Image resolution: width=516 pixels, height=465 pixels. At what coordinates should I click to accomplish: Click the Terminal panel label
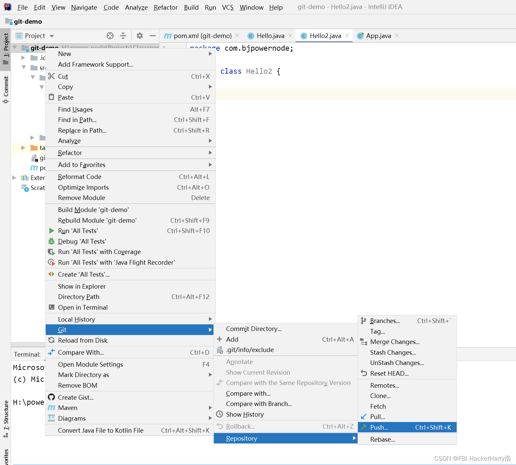[27, 354]
